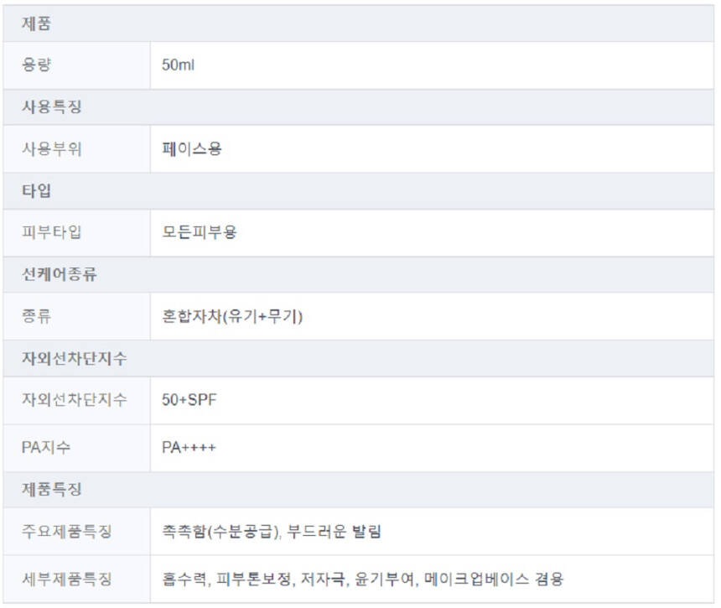
Task: Select the PA지수 row label
Action: tap(46, 447)
